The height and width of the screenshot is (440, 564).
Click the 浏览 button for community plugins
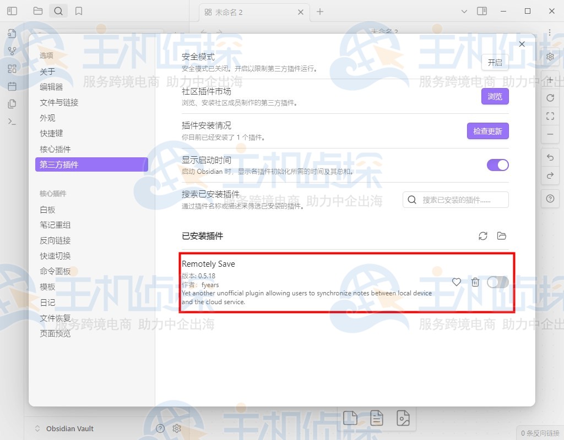[x=495, y=96]
